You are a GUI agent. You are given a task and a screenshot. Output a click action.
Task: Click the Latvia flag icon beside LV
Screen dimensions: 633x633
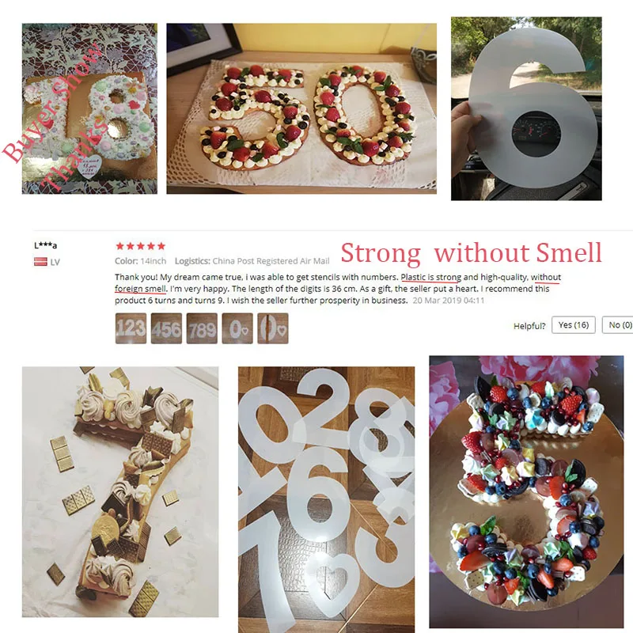pyautogui.click(x=41, y=262)
